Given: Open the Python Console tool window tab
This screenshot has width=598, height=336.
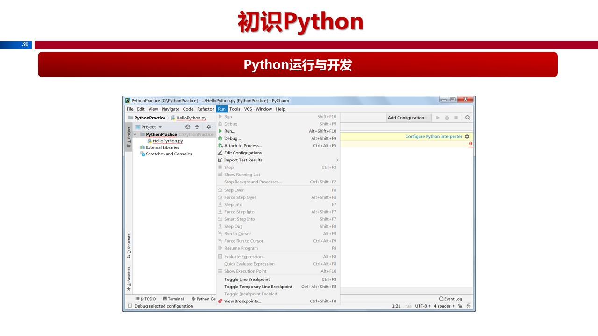Looking at the screenshot, I should pyautogui.click(x=204, y=299).
